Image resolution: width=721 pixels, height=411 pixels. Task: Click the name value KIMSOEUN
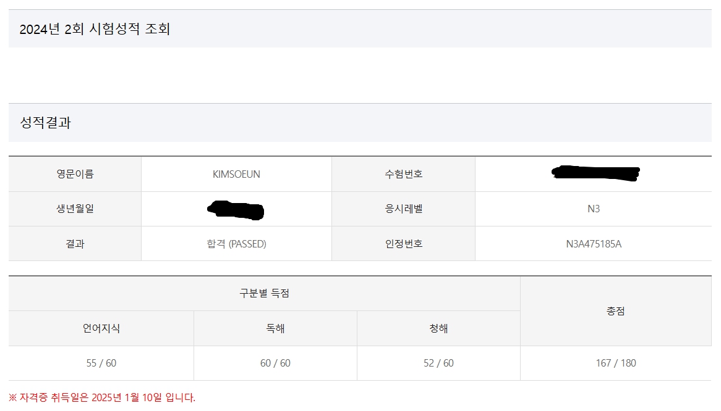pyautogui.click(x=236, y=174)
